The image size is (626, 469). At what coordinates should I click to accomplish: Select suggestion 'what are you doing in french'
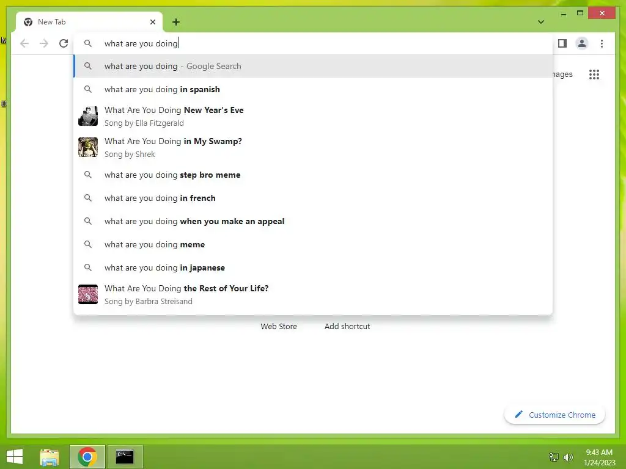(314, 198)
